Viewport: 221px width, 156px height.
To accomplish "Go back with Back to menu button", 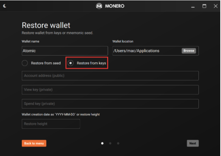I will pyautogui.click(x=34, y=143).
